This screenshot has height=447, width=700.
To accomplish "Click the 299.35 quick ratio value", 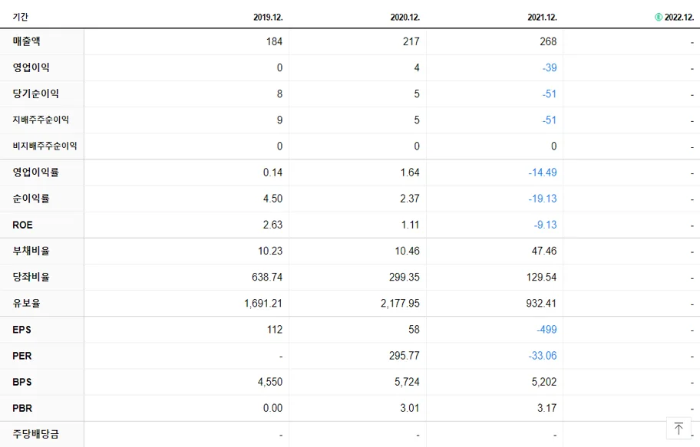I will coord(404,277).
